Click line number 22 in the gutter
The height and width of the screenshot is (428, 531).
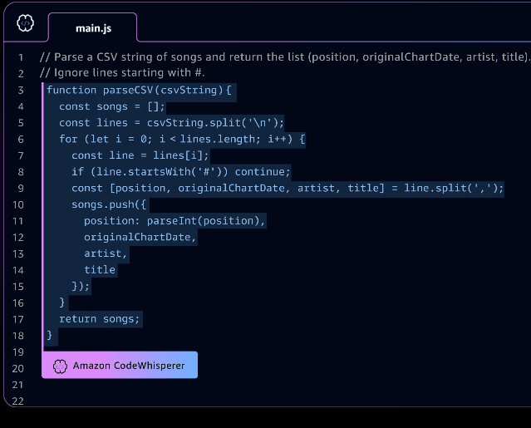[18, 401]
